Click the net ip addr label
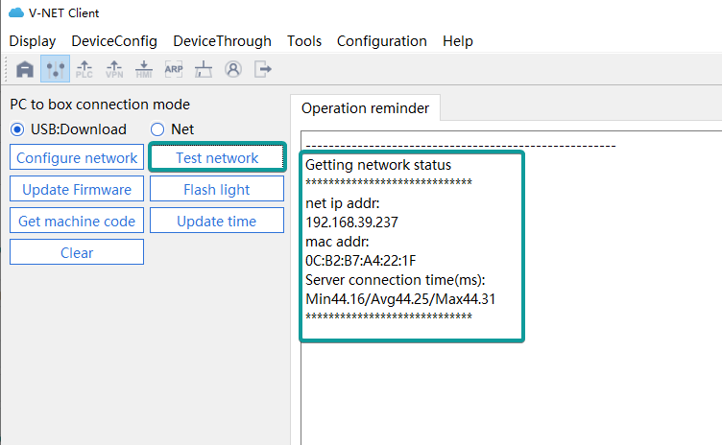Viewport: 722px width, 445px height. pos(343,203)
